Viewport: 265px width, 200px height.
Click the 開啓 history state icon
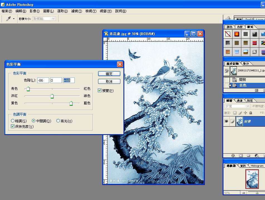(x=234, y=79)
